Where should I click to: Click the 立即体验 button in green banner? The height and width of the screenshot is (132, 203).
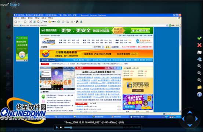pos(140,31)
